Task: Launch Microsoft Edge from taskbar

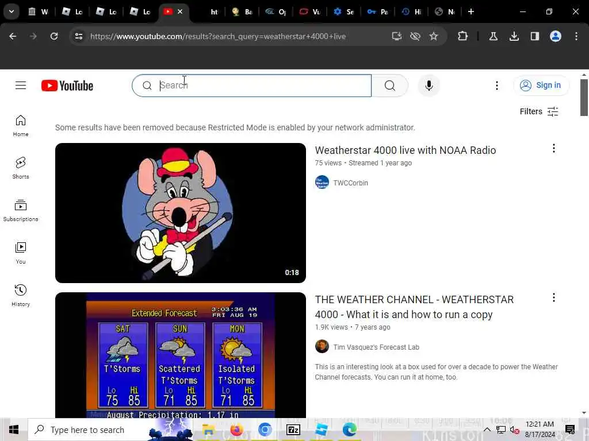Action: tap(349, 430)
